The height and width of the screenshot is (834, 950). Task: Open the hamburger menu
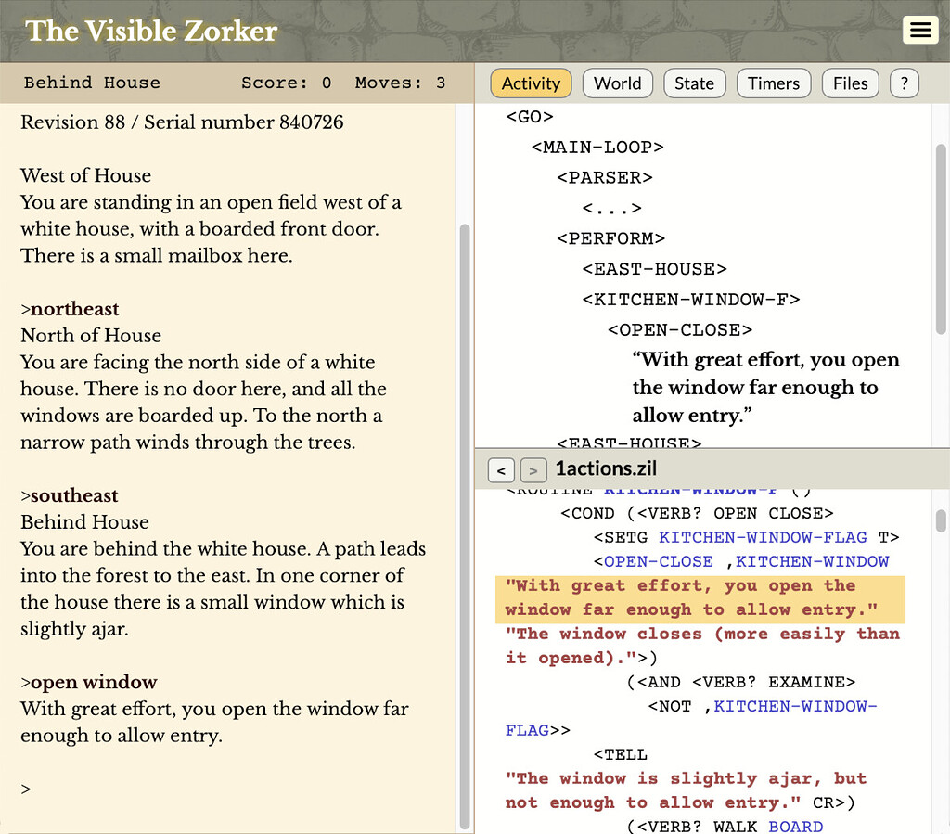point(920,30)
